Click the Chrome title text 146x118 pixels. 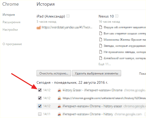(11, 4)
